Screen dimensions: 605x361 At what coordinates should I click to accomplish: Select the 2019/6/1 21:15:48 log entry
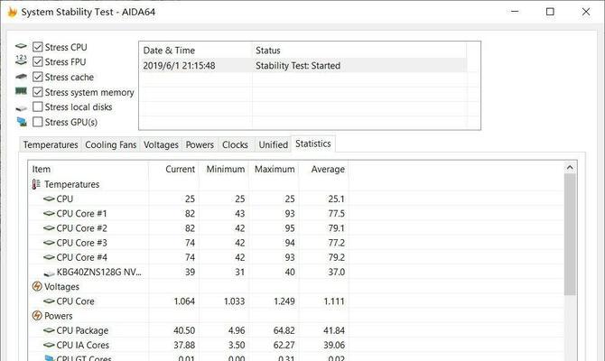[179, 66]
